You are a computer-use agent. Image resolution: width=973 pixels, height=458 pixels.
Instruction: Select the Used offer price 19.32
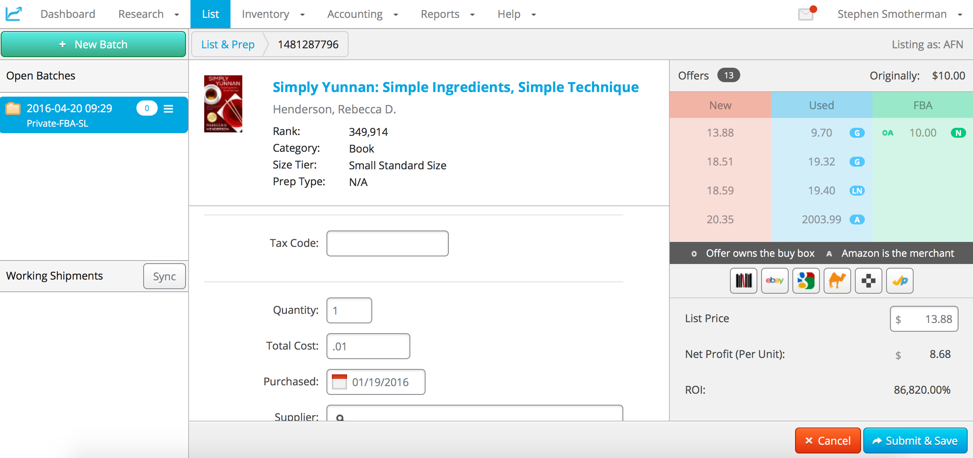821,162
